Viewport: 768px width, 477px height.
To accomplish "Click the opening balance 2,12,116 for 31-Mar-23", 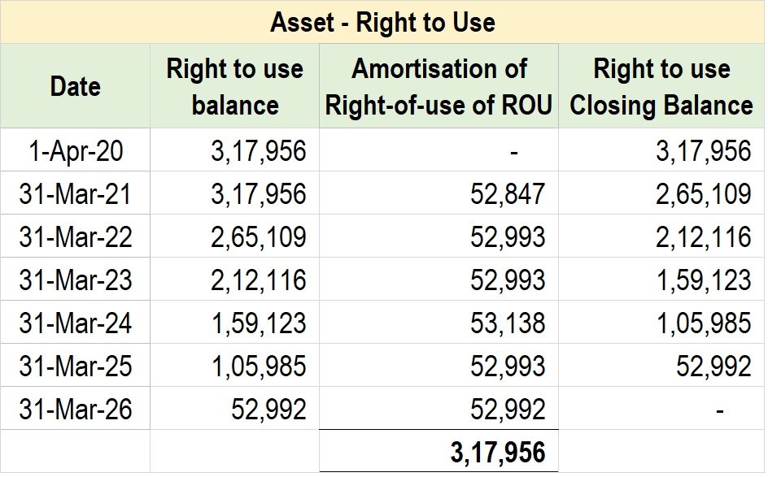I will coord(257,280).
